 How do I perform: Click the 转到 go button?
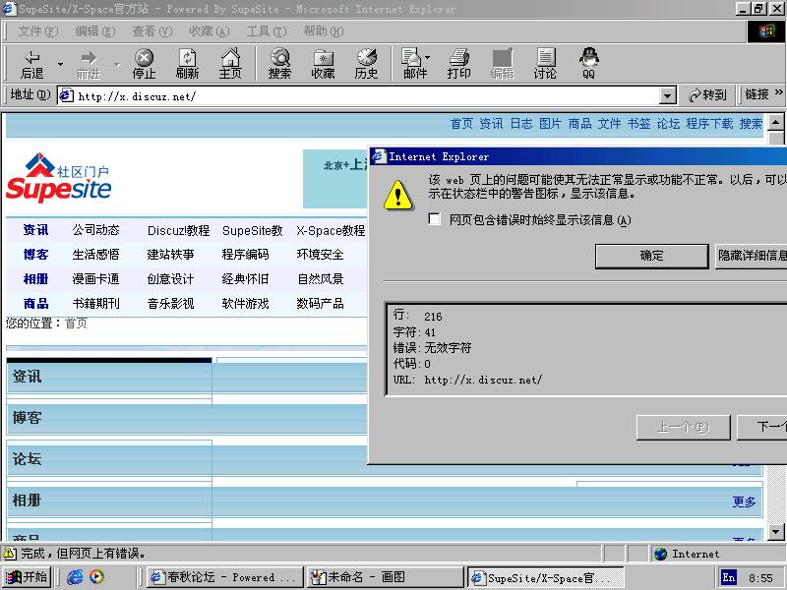[x=707, y=95]
